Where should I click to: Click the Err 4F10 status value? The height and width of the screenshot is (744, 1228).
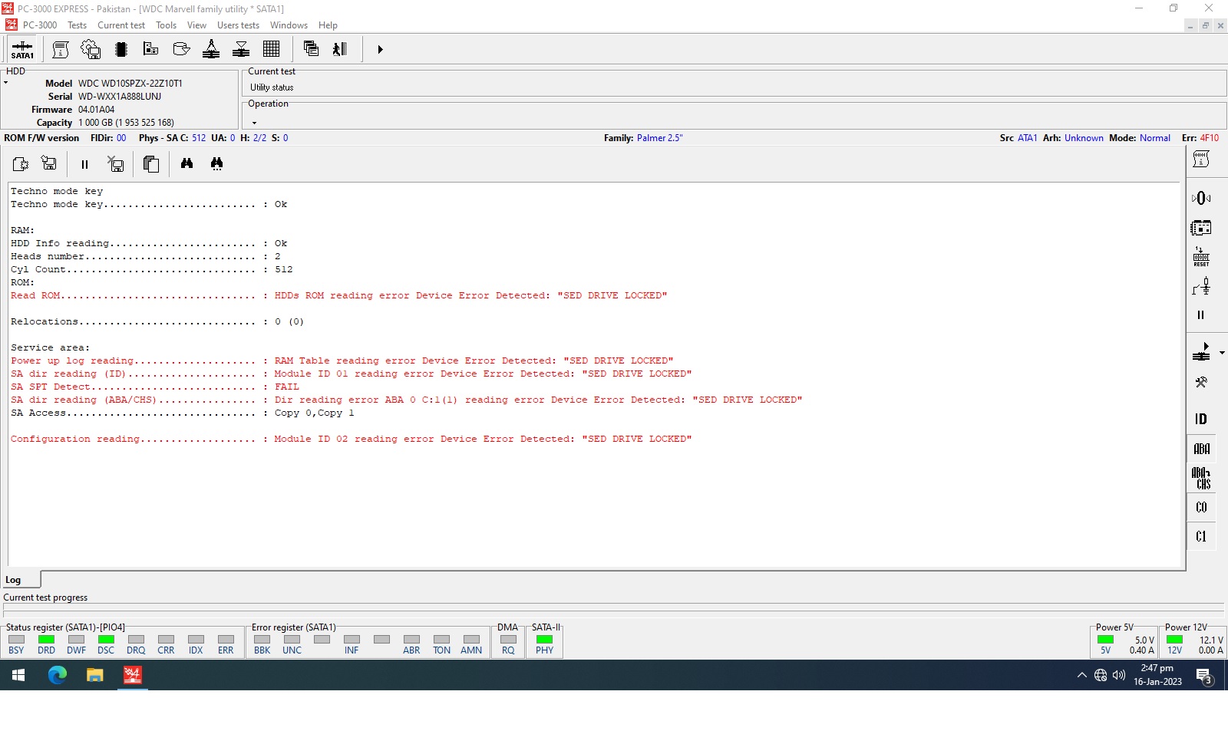[x=1210, y=138]
